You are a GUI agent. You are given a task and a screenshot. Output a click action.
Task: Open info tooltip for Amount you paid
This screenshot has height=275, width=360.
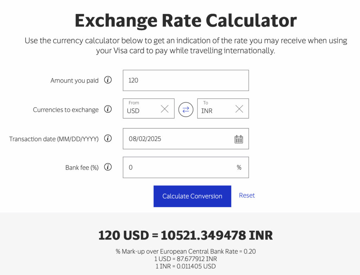(108, 80)
